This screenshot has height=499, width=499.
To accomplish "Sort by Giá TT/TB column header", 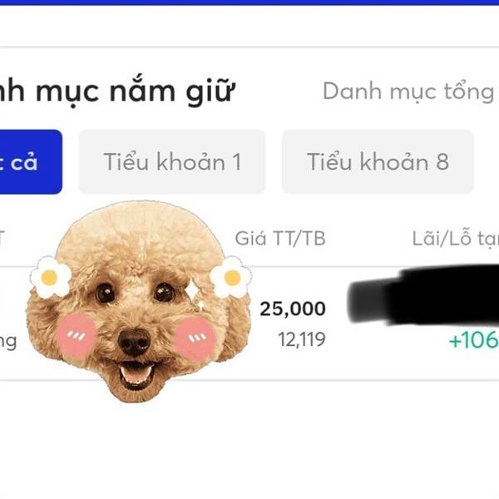I will [x=280, y=239].
